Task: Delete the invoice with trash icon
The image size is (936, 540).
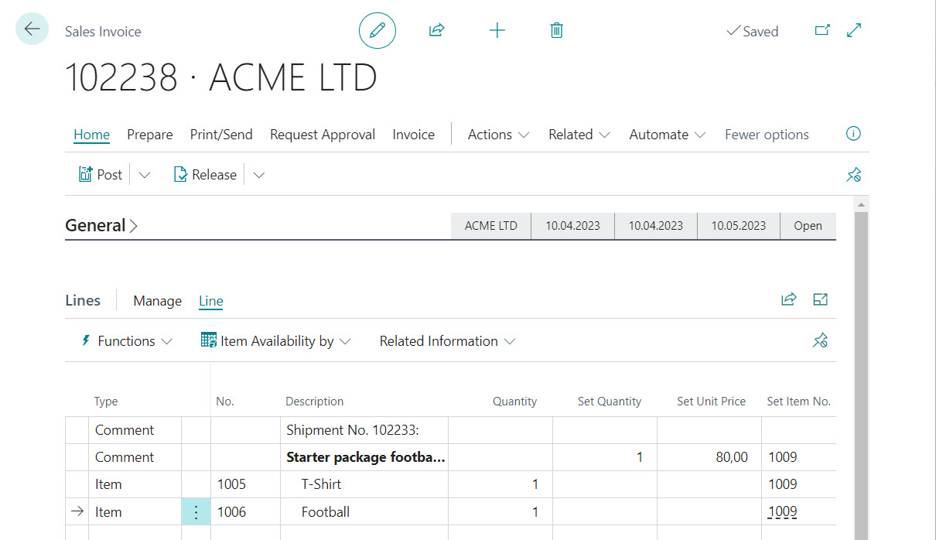Action: 556,30
